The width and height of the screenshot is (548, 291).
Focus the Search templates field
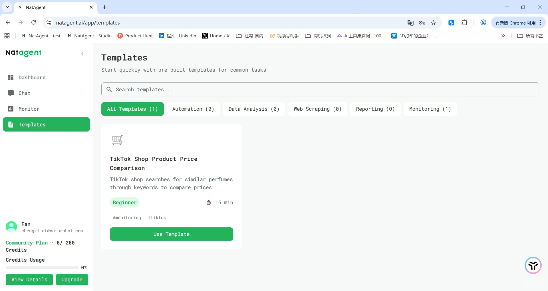click(x=320, y=90)
